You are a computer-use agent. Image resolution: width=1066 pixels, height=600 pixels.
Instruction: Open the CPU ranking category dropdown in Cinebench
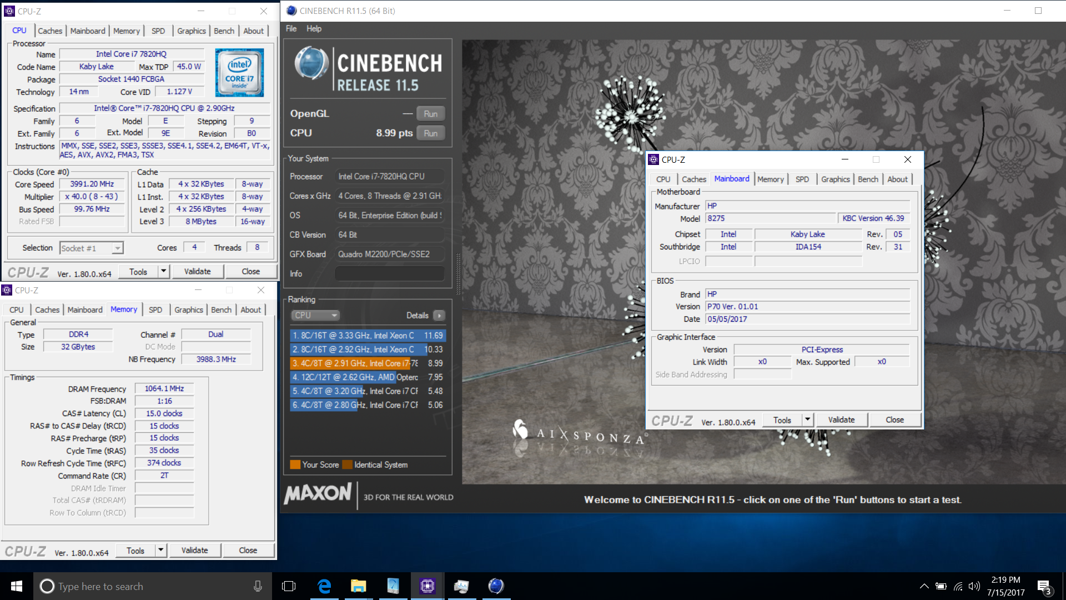click(315, 316)
